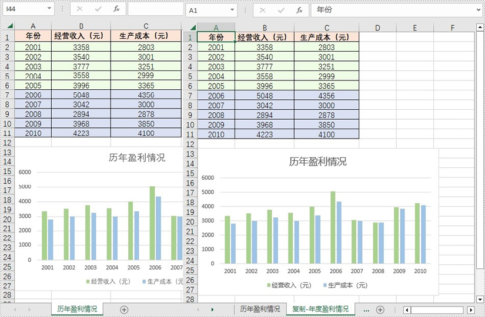Add new sheet in right window
This screenshot has height=317, width=485.
point(380,309)
